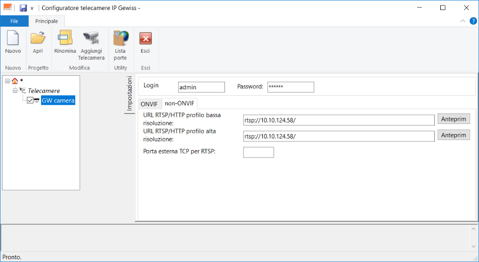This screenshot has height=262, width=479.
Task: Open the help question mark icon
Action: point(473,21)
